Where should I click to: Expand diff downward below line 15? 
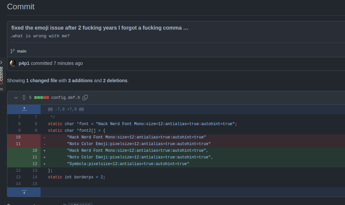click(x=24, y=192)
